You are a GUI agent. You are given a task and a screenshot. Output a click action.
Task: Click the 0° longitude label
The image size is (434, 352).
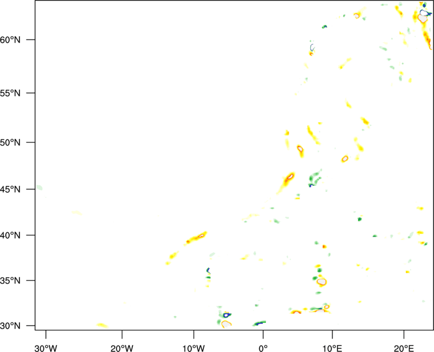click(x=263, y=348)
